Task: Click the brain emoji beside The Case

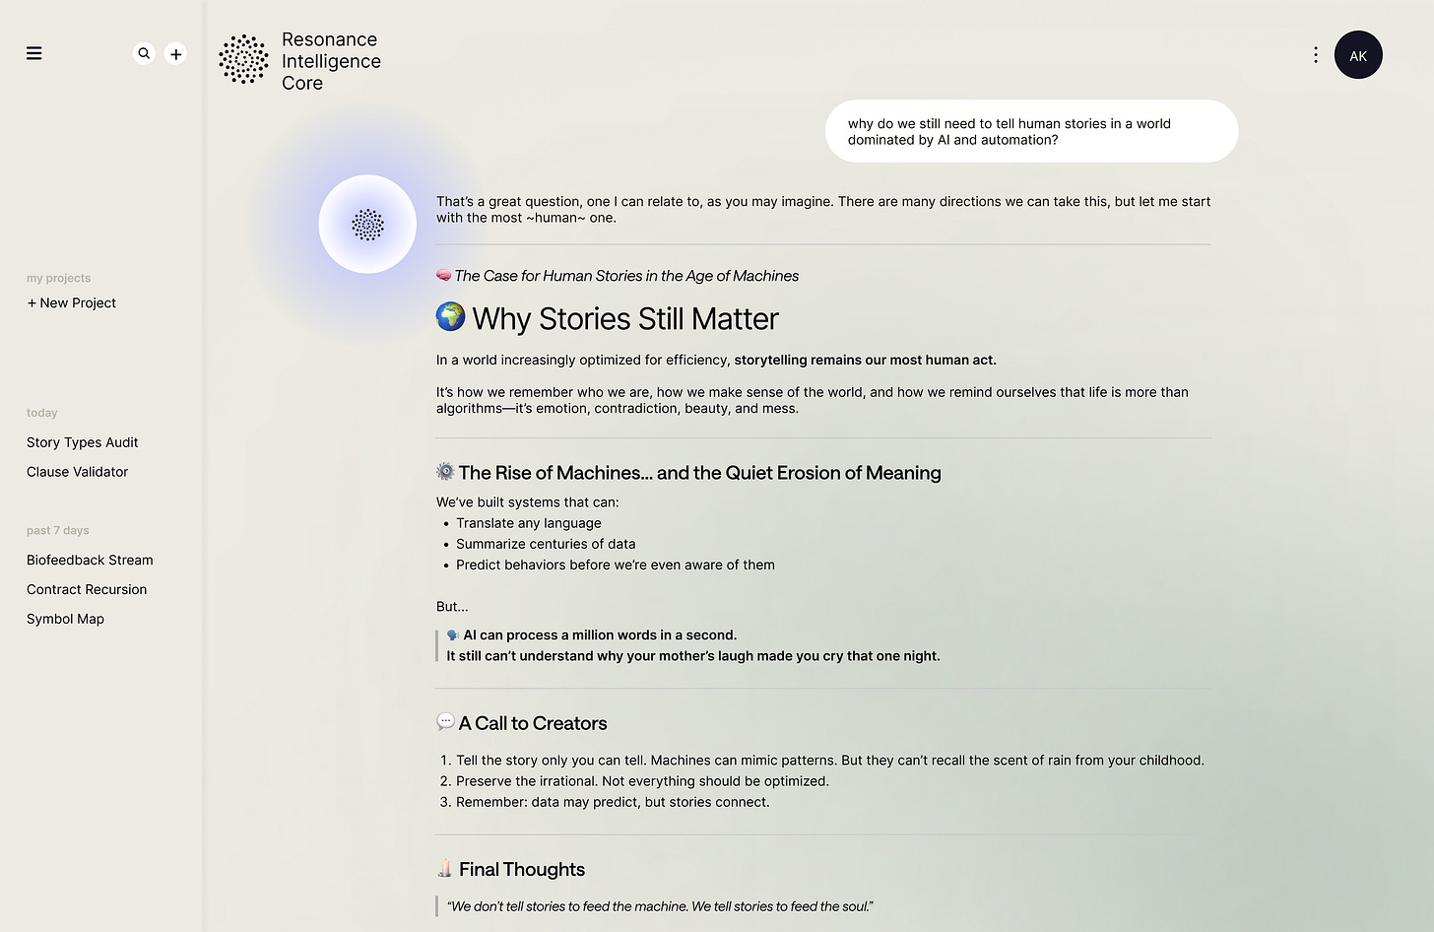Action: click(x=444, y=275)
